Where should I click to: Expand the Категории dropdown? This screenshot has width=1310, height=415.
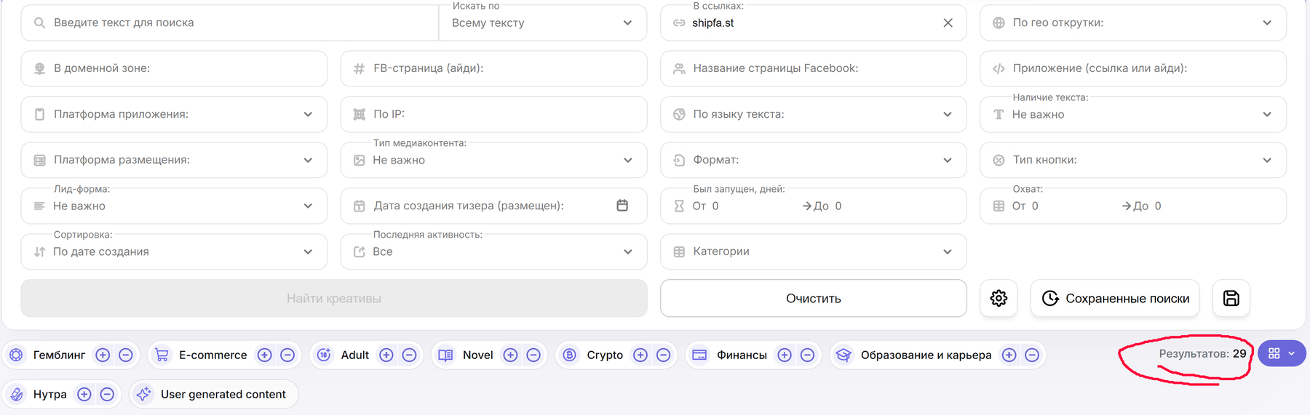(x=814, y=251)
